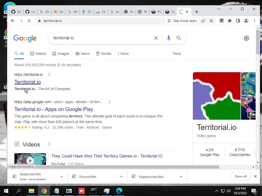Switch to Images search tab

point(61,54)
